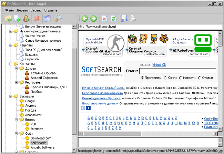This screenshot has height=154, width=224.
Task: Go forward with green right arrow
Action: click(94, 19)
